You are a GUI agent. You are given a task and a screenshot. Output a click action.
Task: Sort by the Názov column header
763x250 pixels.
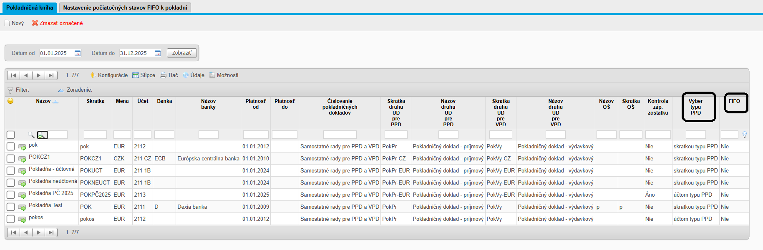43,101
